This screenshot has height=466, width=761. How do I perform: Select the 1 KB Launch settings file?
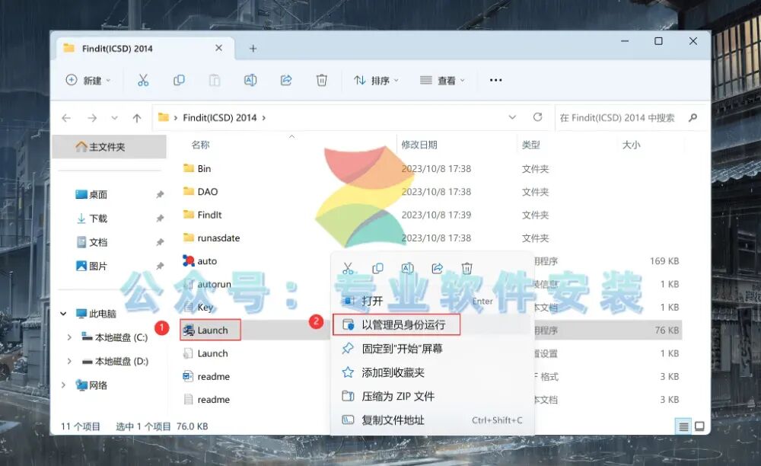point(205,353)
